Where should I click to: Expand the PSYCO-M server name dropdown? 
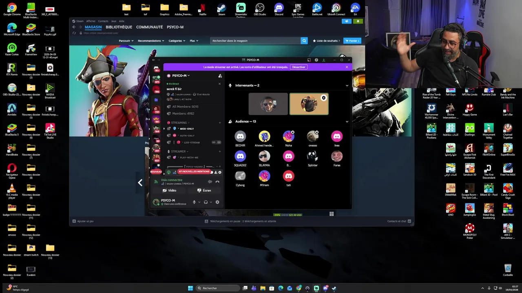181,76
